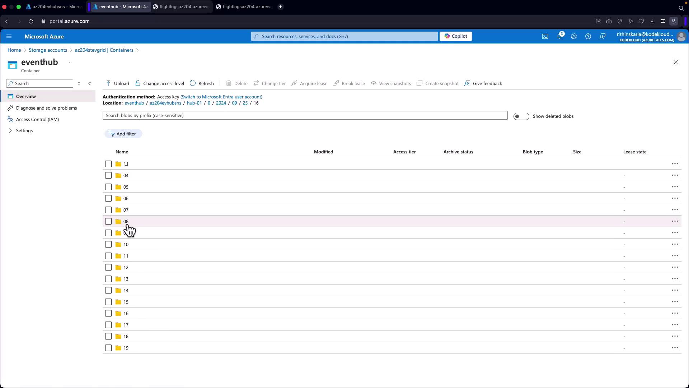Open the notifications bell
This screenshot has height=388, width=689.
pyautogui.click(x=559, y=36)
